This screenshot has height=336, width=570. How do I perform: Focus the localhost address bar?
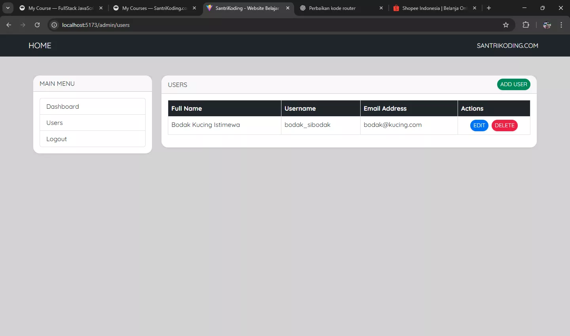point(277,25)
